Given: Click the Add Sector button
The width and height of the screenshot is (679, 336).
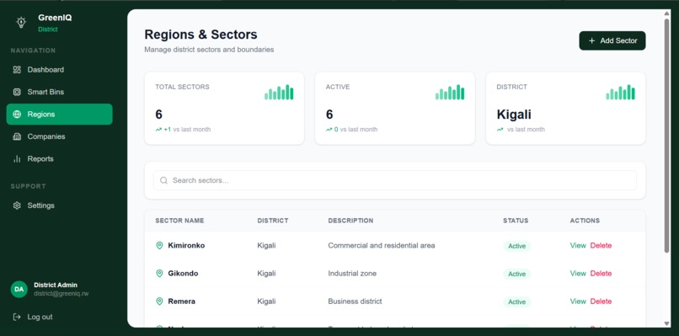Looking at the screenshot, I should pyautogui.click(x=612, y=40).
